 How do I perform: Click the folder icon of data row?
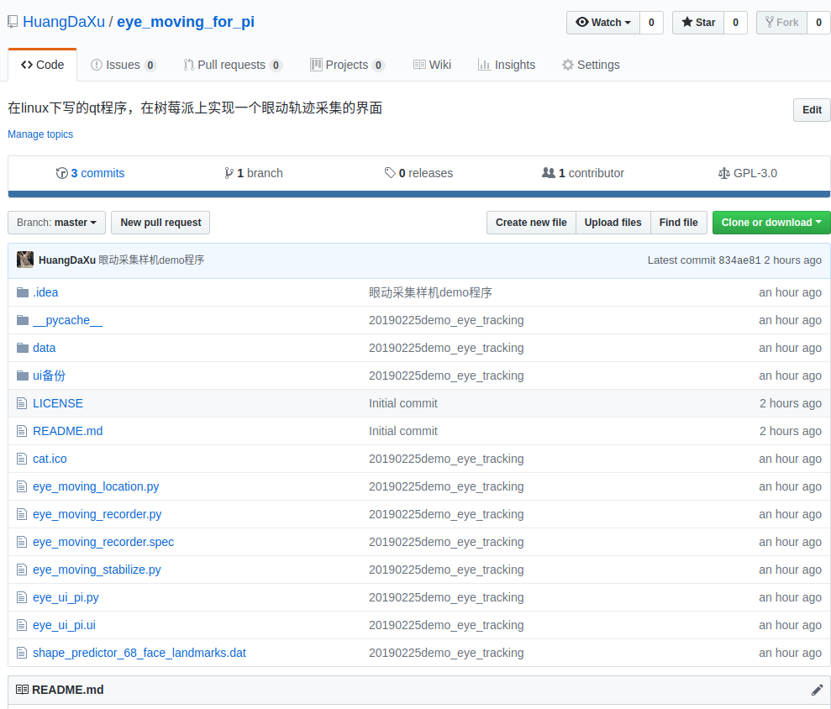coord(22,348)
